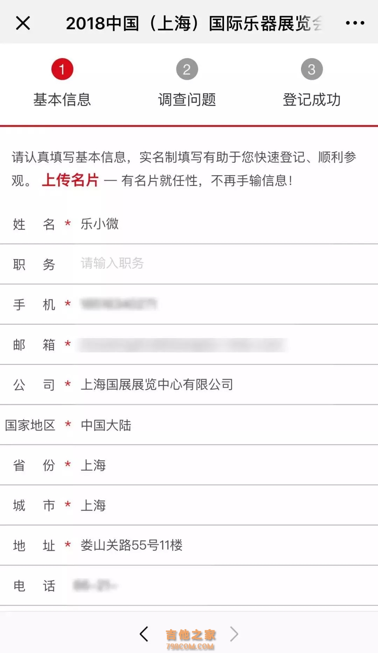The height and width of the screenshot is (653, 378).
Task: Go back with the bottom left arrow
Action: click(144, 634)
